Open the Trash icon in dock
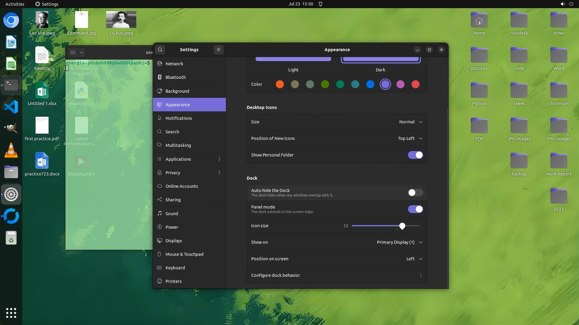579x325 pixels. pos(11,238)
